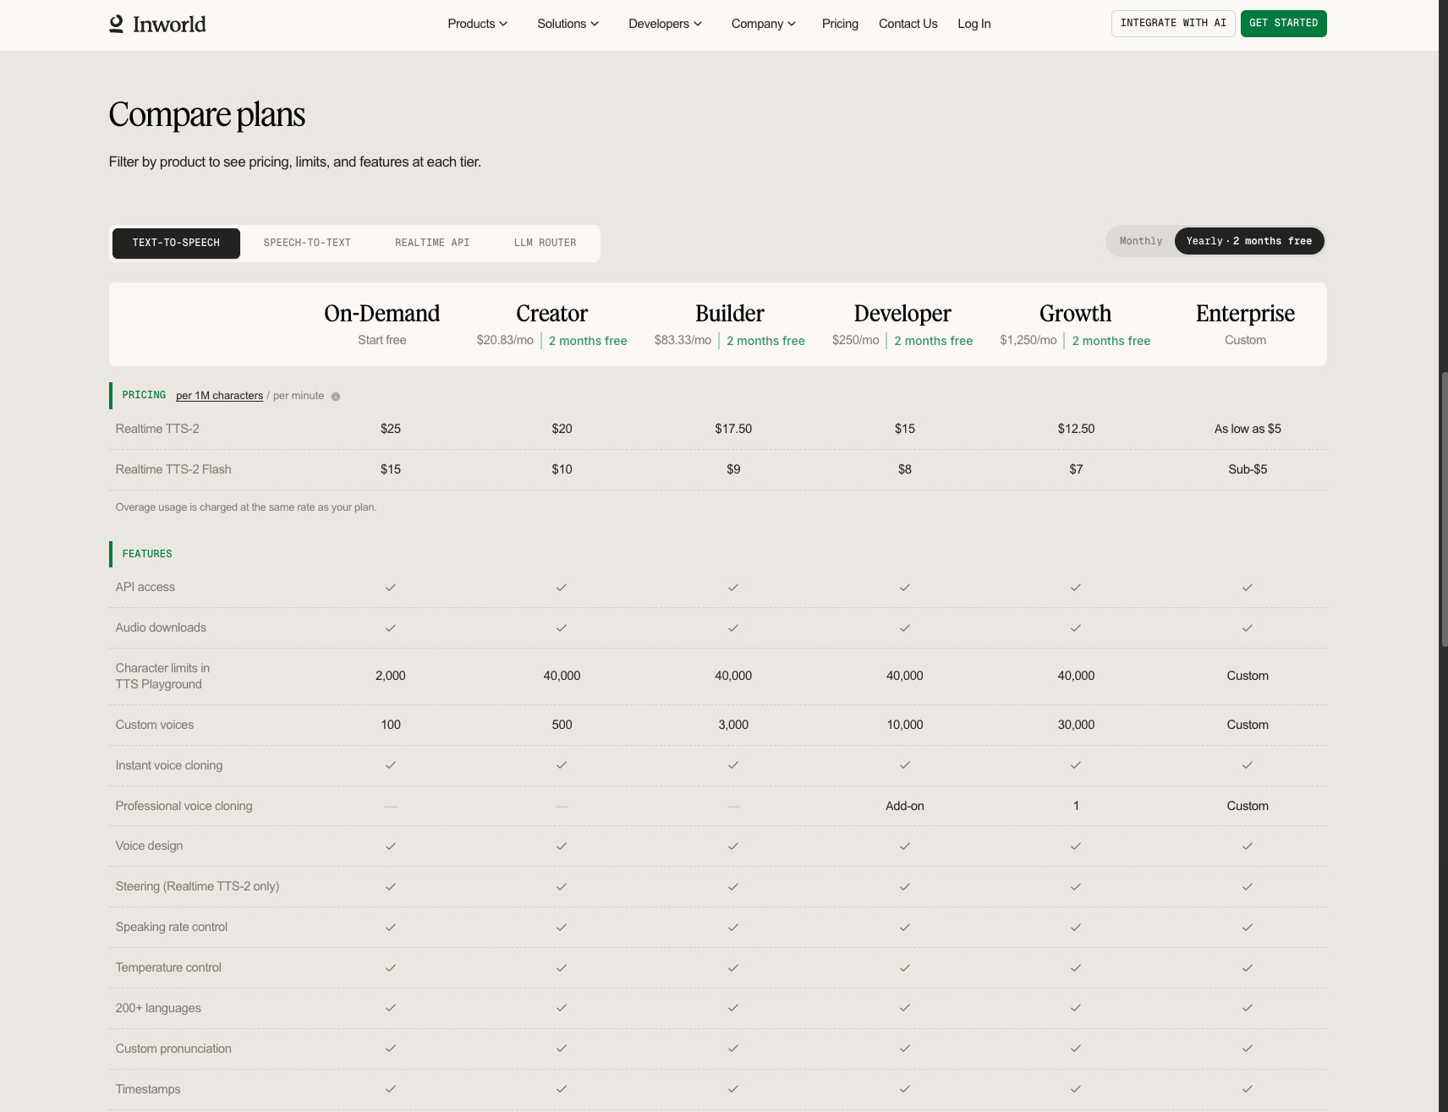Screen dimensions: 1448x1112
Task: Click Temperature control checkmark under On-Demand
Action: [x=391, y=967]
